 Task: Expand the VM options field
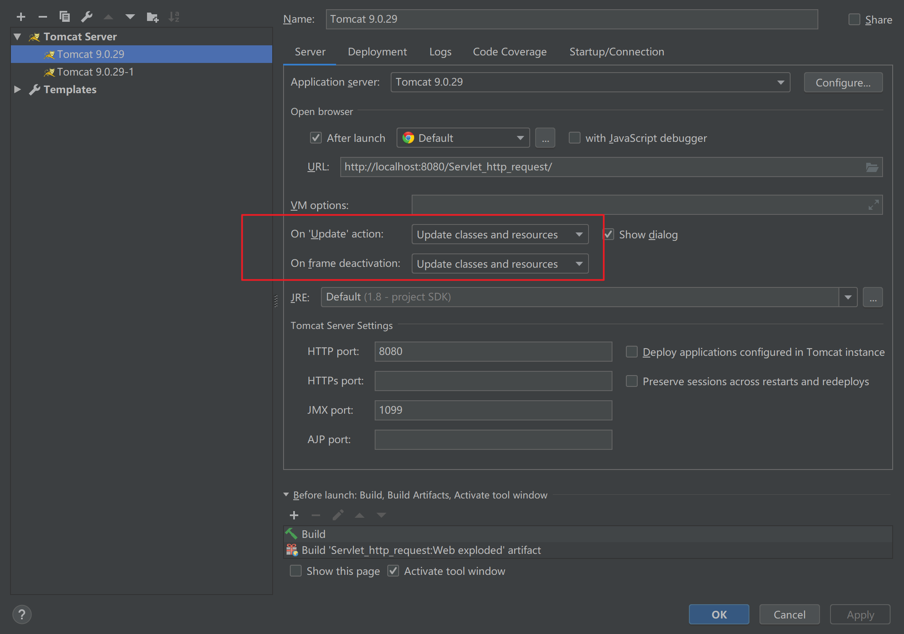click(873, 205)
